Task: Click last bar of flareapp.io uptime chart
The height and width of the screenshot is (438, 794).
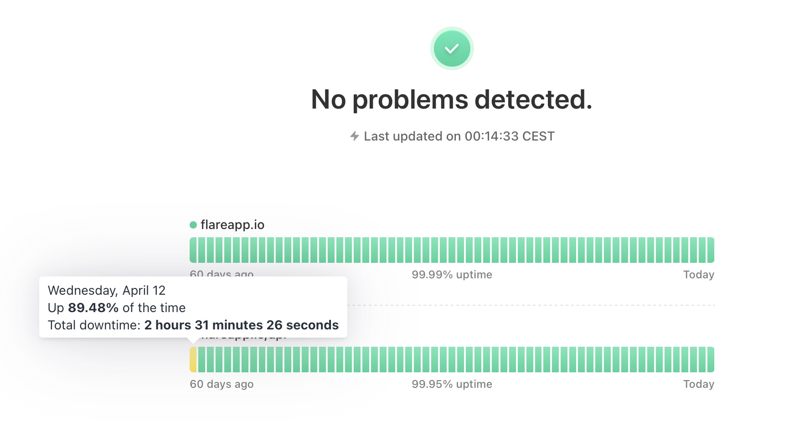Action: coord(711,250)
